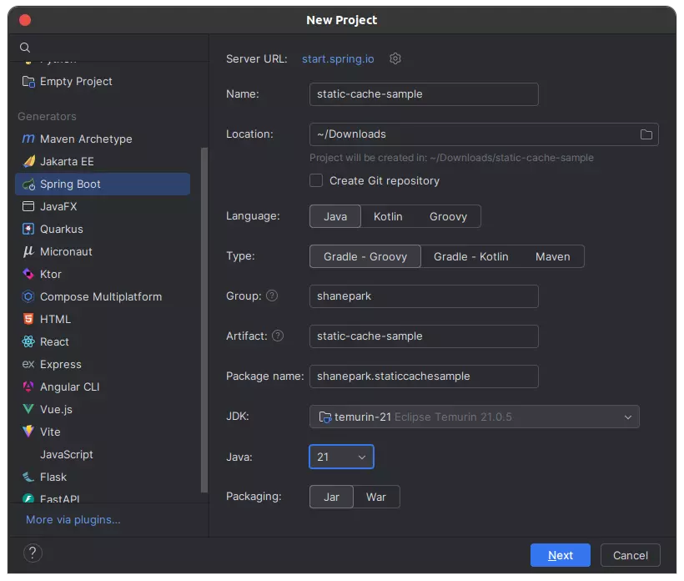
Task: Click the Maven Archetype icon
Action: tap(28, 139)
